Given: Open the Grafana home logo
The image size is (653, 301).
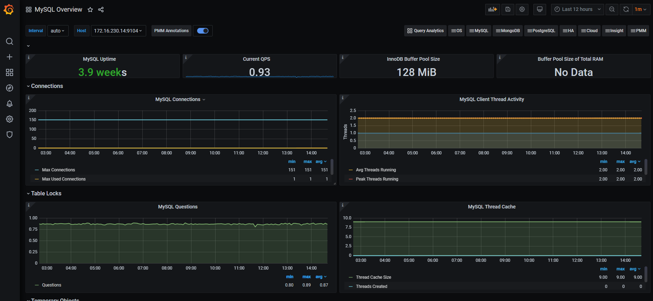Looking at the screenshot, I should [9, 10].
